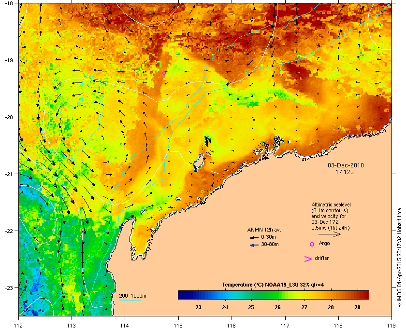Click the '200 1000m' isobath label
This screenshot has width=406, height=328.
pyautogui.click(x=132, y=296)
